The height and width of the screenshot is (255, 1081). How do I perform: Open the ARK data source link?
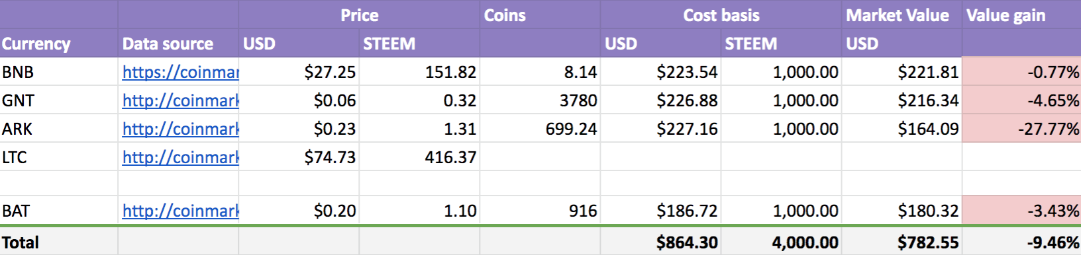(x=180, y=129)
